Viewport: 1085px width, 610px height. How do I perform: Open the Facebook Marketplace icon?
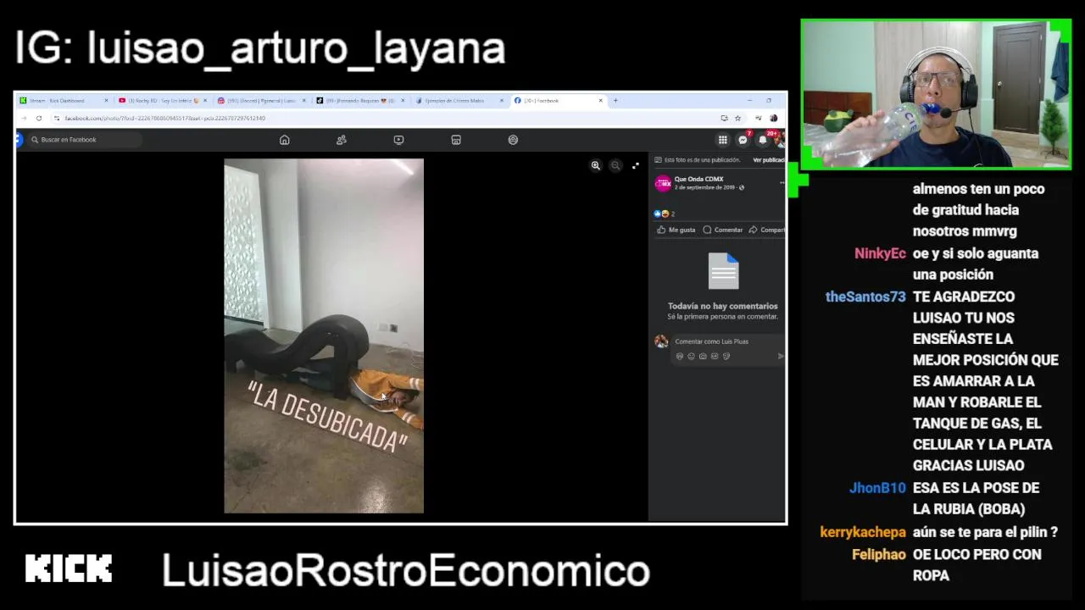pos(456,140)
